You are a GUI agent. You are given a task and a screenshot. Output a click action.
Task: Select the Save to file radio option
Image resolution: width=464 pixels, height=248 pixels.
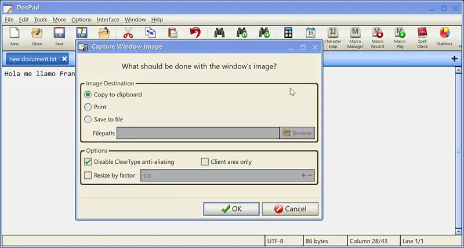88,120
